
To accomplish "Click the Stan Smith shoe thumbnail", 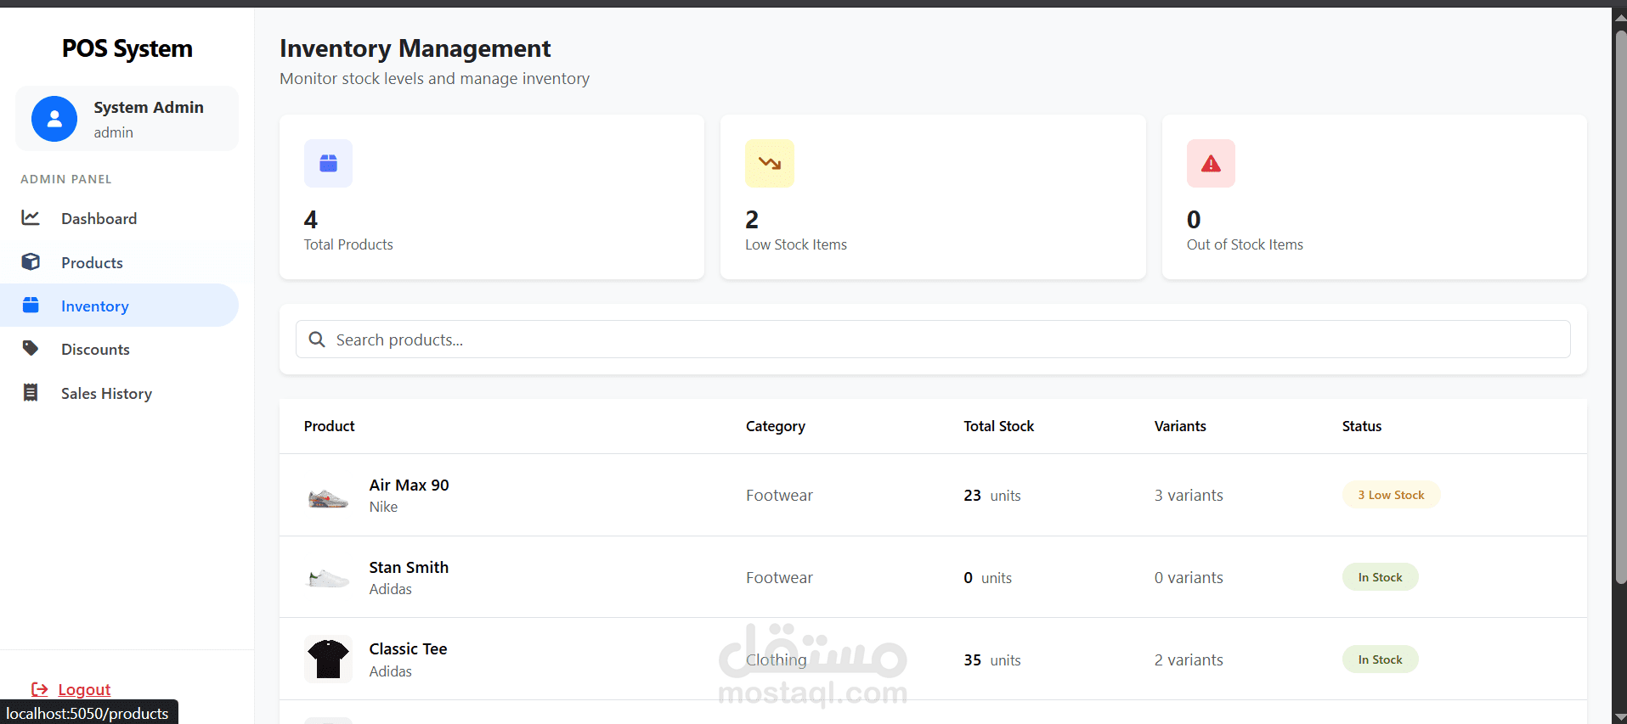I will pos(328,578).
